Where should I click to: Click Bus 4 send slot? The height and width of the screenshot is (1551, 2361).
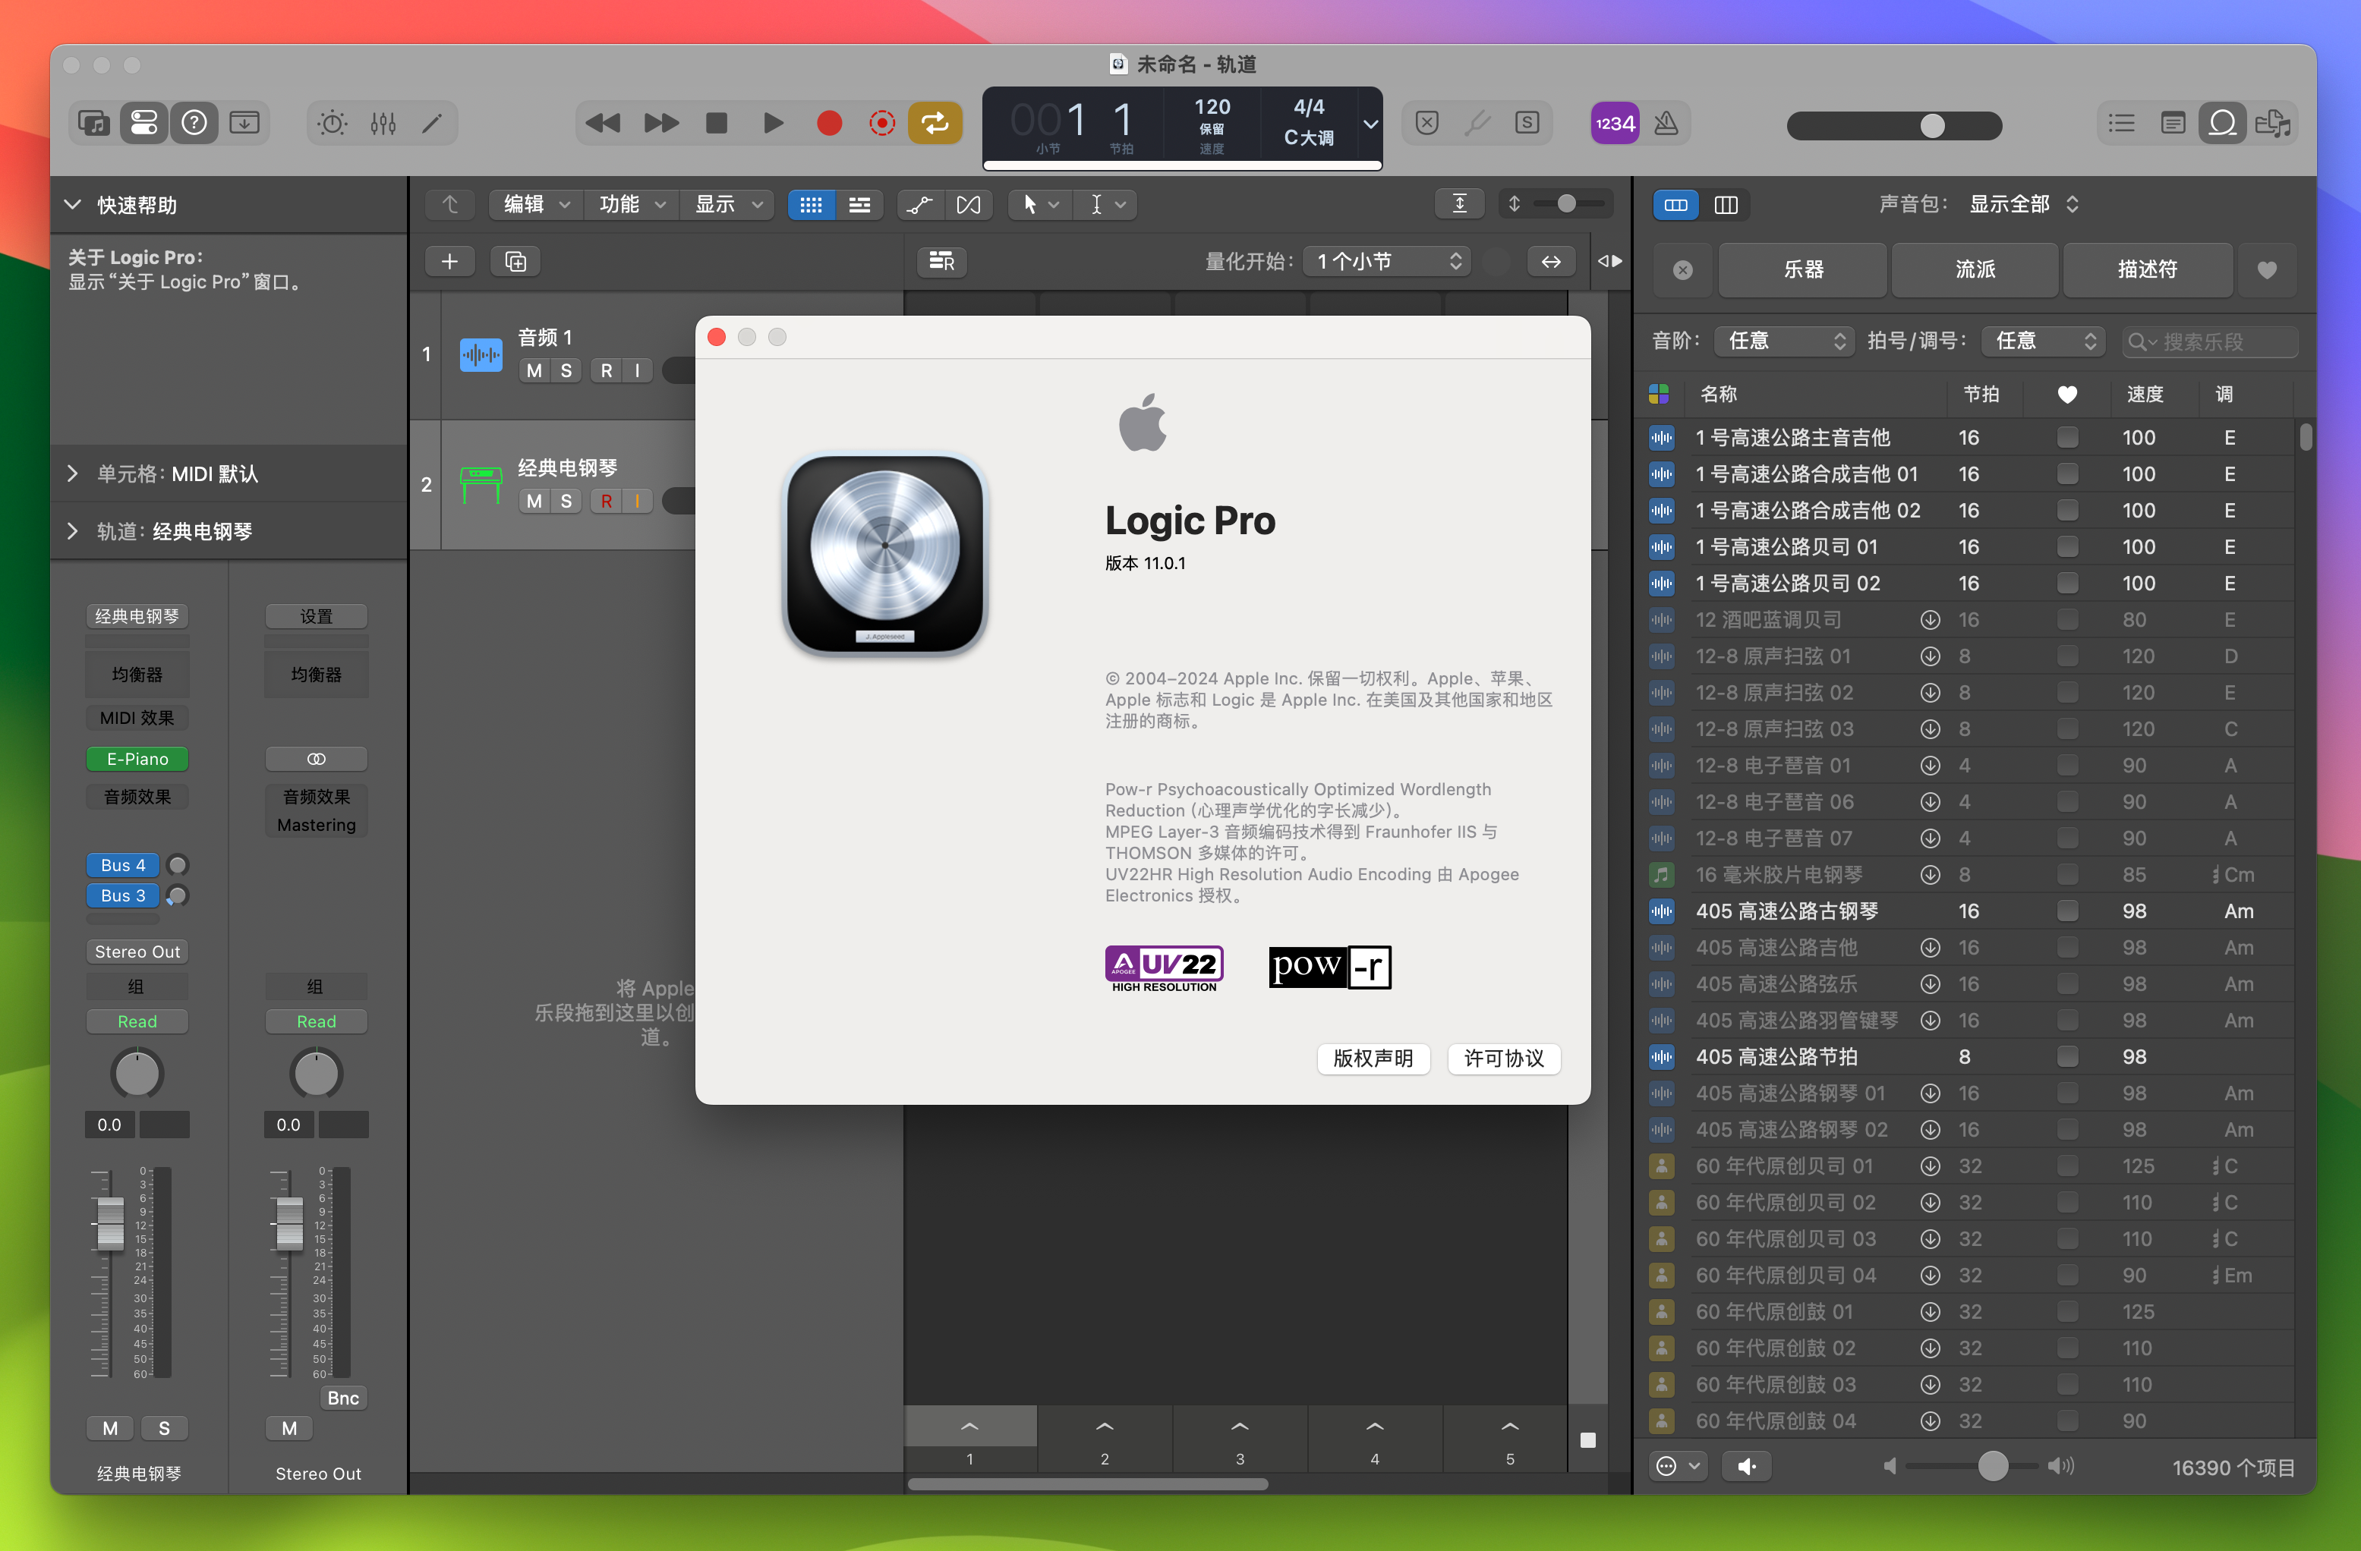pos(123,865)
